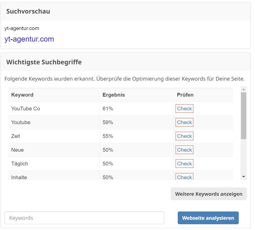Click the 59% result value
Screen dimensions: 255x230
pyautogui.click(x=108, y=122)
